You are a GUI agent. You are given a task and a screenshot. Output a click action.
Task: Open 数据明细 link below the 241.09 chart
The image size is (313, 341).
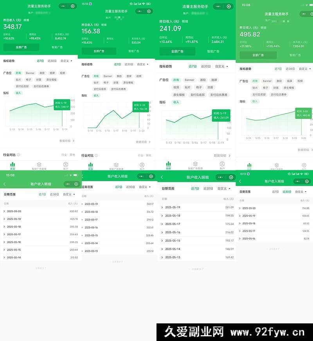coord(222,155)
